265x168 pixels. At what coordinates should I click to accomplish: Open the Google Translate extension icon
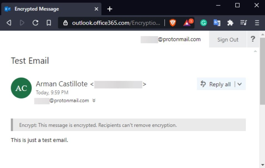pos(217,23)
